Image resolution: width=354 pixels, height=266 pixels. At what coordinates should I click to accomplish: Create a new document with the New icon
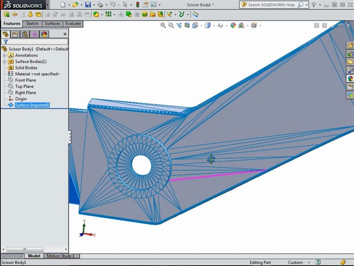pos(63,4)
